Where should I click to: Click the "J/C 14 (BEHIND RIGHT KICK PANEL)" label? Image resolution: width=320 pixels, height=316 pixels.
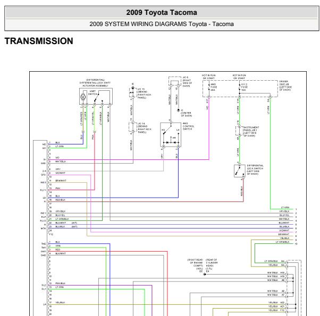[145, 128]
